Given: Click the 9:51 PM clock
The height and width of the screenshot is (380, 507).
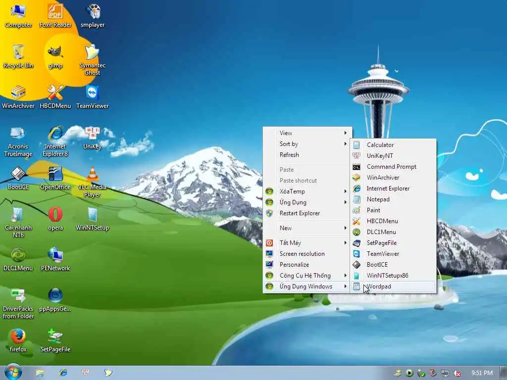Looking at the screenshot, I should 482,373.
